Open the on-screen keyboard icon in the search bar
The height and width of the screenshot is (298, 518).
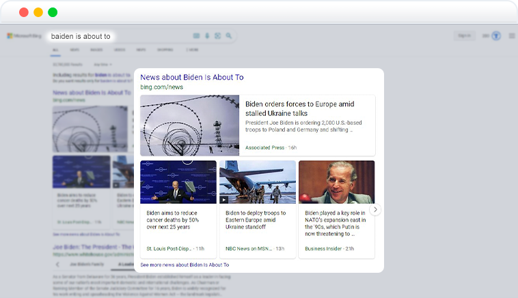click(196, 35)
